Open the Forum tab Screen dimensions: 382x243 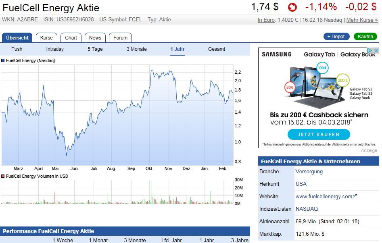tap(120, 37)
